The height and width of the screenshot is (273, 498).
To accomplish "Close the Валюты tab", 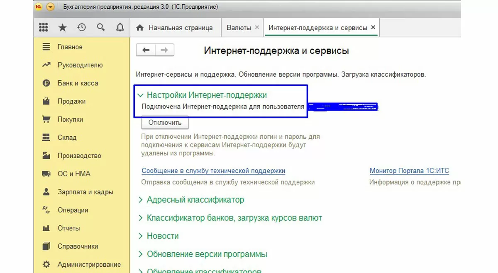I will click(x=257, y=27).
